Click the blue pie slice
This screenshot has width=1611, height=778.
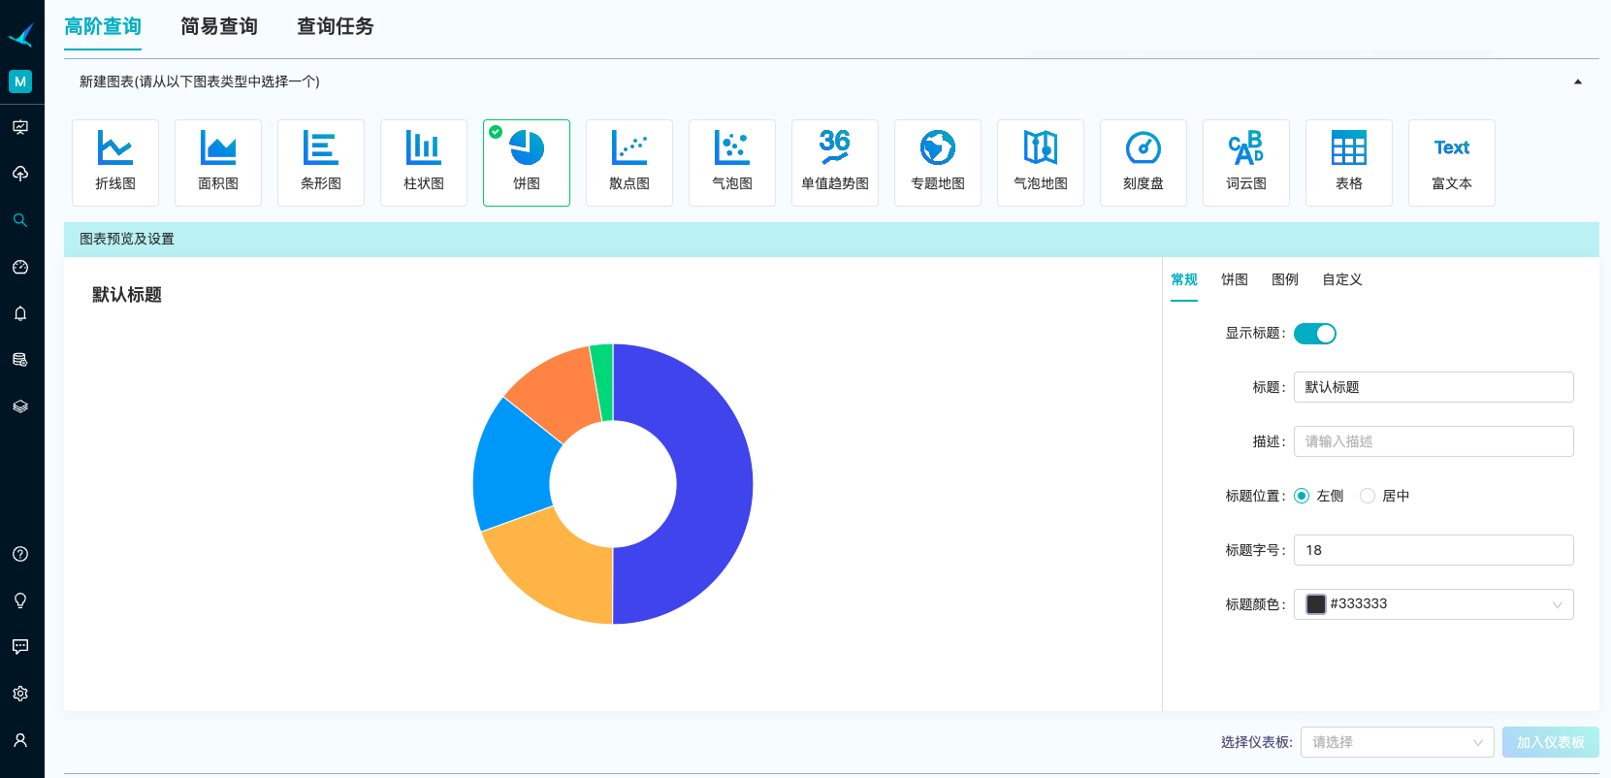point(512,470)
